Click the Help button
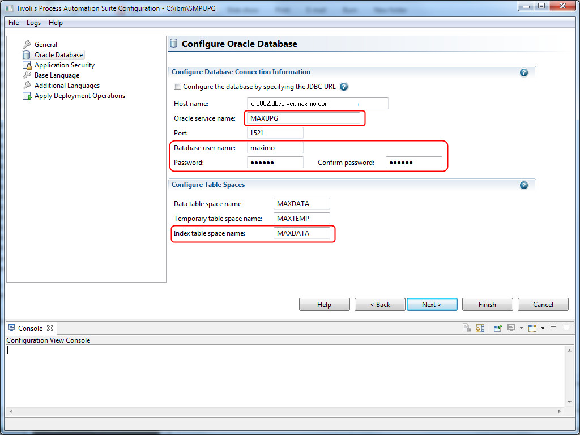Image resolution: width=580 pixels, height=435 pixels. click(325, 304)
